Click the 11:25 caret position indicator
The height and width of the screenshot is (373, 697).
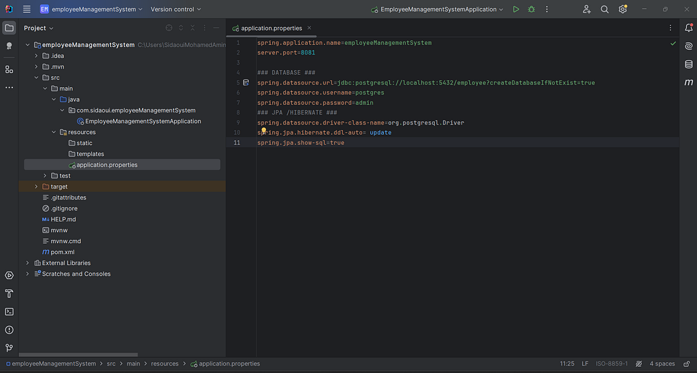coord(567,363)
